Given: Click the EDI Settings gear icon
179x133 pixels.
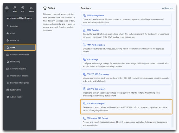Looking at the screenshot, I should pyautogui.click(x=84, y=60).
